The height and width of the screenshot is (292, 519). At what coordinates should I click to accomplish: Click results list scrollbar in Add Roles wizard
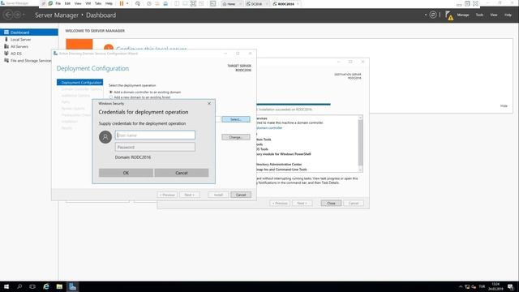pyautogui.click(x=360, y=144)
